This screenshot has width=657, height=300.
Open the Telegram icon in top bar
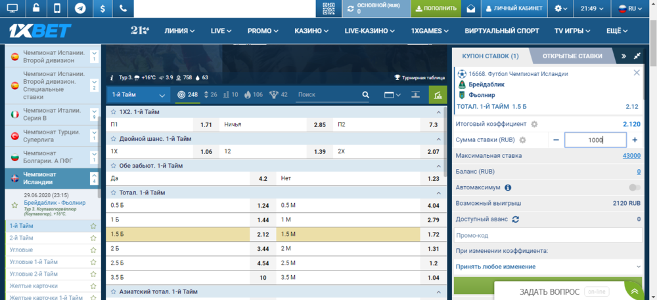pos(80,9)
